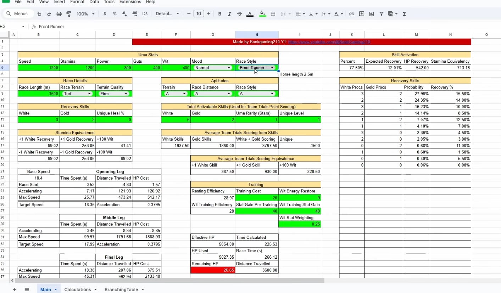Click Increase decimal places icon

click(x=134, y=14)
